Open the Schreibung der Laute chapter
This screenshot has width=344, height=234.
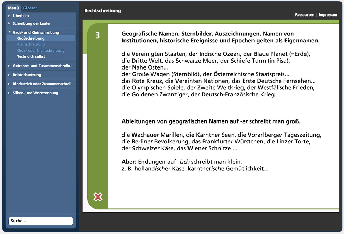coord(31,23)
